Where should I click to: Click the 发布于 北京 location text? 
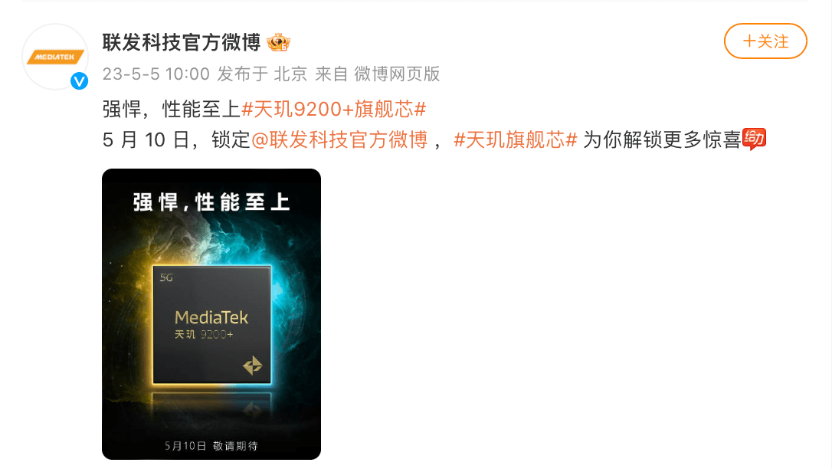262,74
